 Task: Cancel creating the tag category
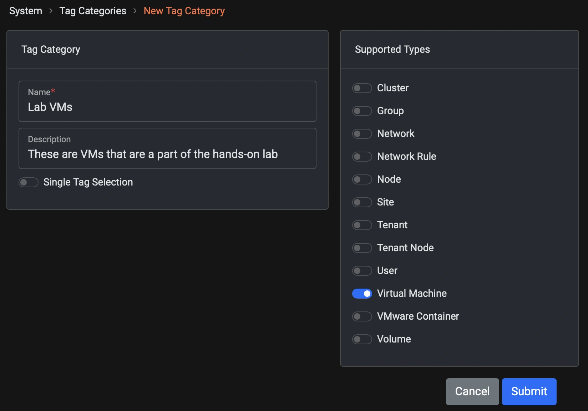pyautogui.click(x=472, y=391)
